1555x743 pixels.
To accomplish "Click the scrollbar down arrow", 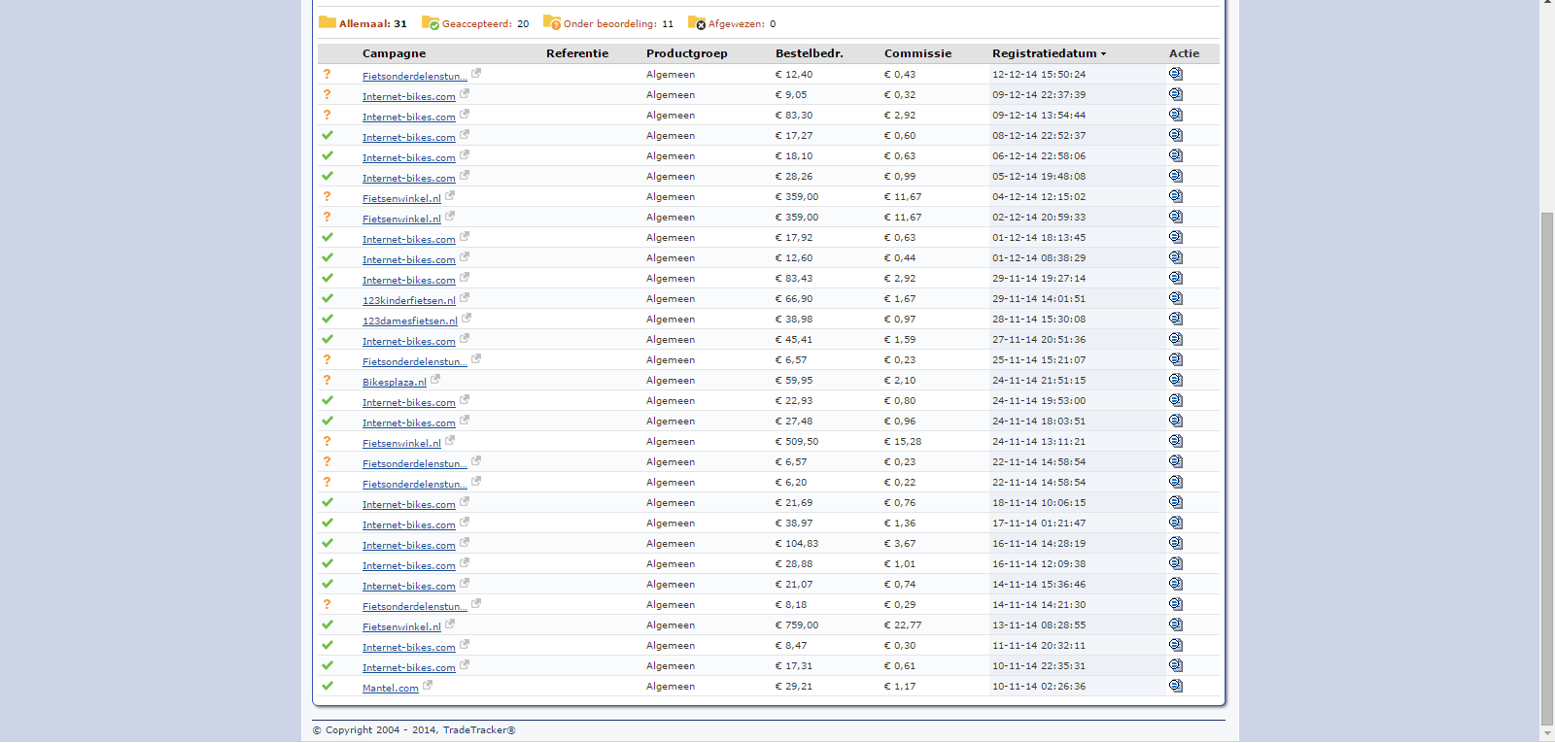I will click(x=1547, y=733).
